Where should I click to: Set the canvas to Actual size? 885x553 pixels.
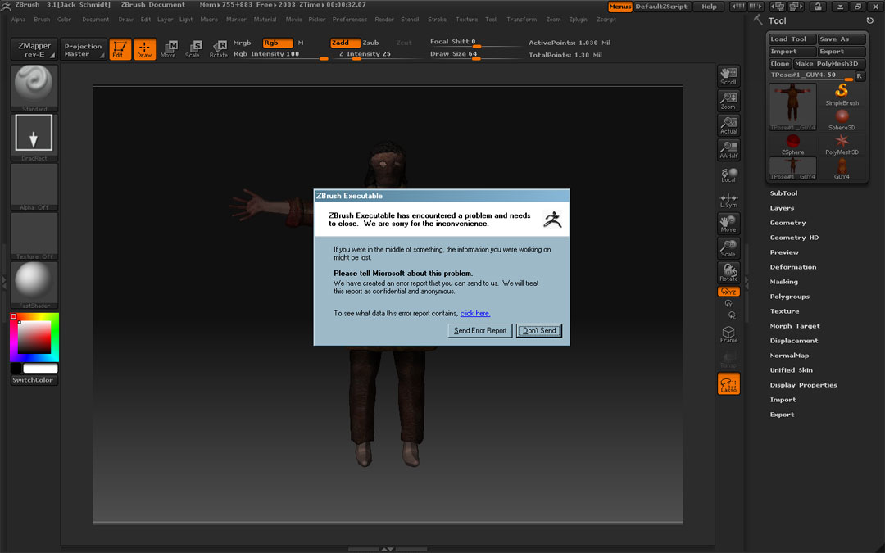coord(728,125)
